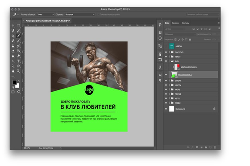Open the Paragraph panel icon

coord(160,81)
